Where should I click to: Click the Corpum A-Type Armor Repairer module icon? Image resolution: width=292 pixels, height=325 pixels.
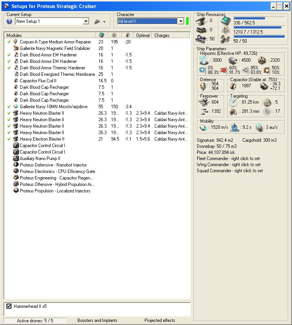16,42
